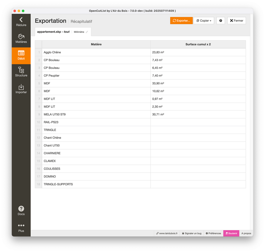Click the Matière column header

96,44
